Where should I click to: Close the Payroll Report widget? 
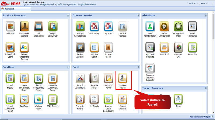[x=68, y=67]
